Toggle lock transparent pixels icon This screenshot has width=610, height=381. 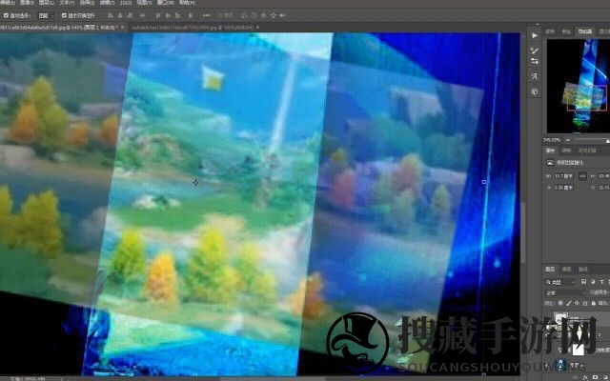[x=560, y=303]
